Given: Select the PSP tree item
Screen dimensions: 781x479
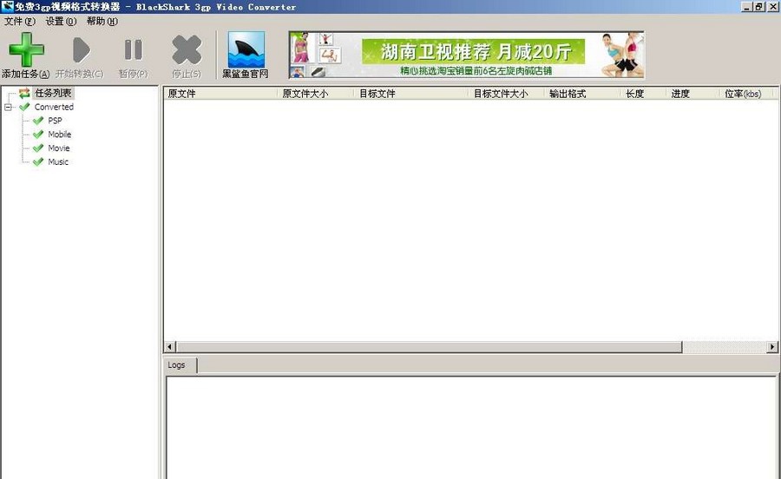Looking at the screenshot, I should pyautogui.click(x=55, y=121).
